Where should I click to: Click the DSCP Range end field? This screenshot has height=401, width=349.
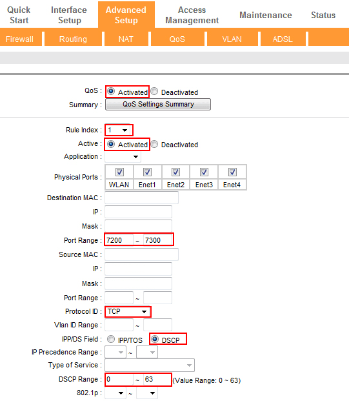tap(157, 379)
